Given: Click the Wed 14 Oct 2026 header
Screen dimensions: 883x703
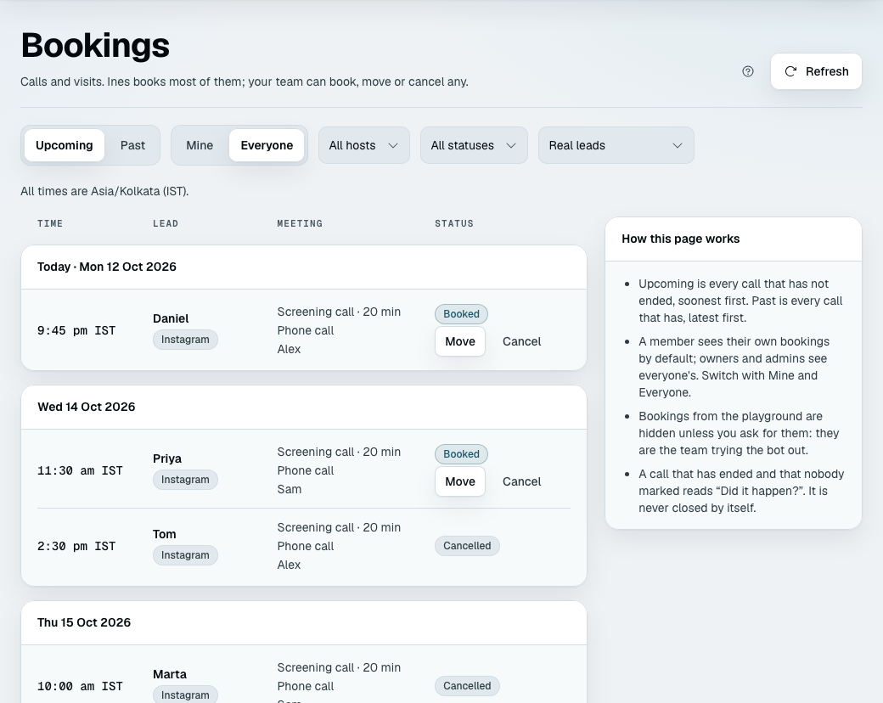Looking at the screenshot, I should (86, 408).
